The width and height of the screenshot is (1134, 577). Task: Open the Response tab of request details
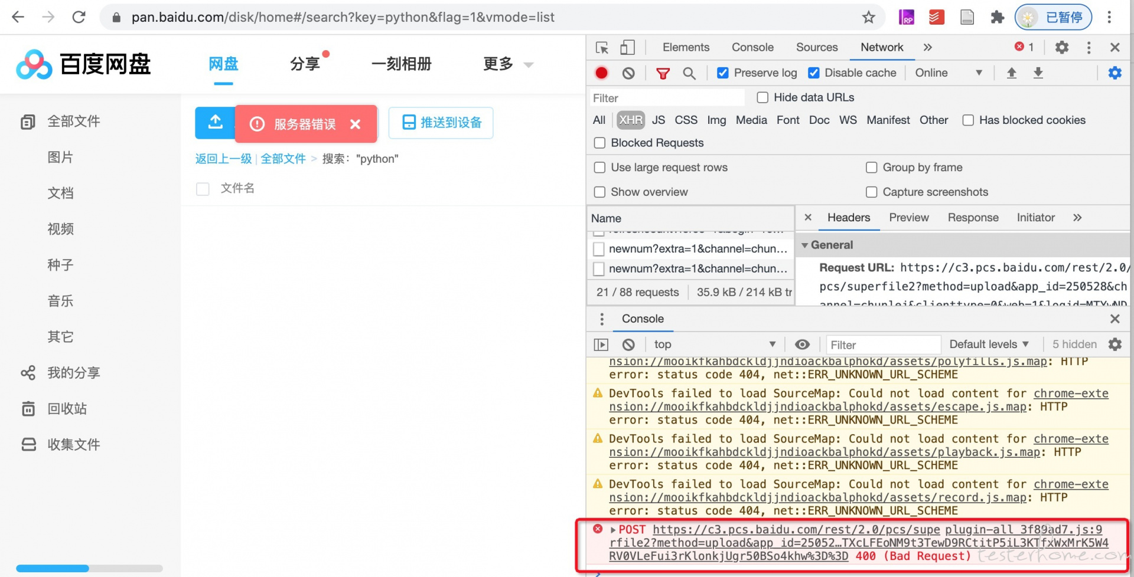click(x=973, y=218)
